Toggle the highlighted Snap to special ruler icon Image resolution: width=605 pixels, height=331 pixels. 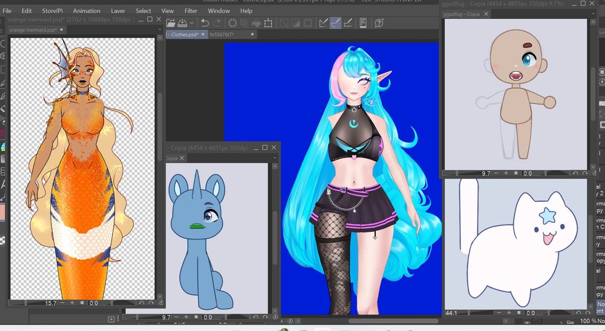click(x=336, y=23)
